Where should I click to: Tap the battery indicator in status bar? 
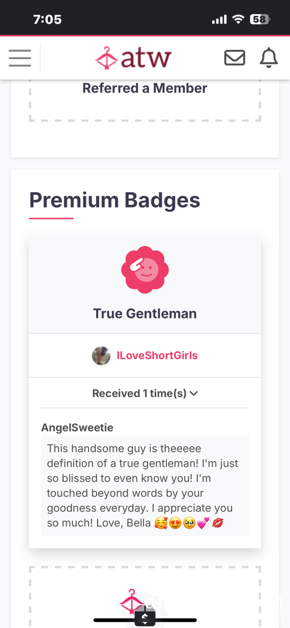tap(260, 19)
